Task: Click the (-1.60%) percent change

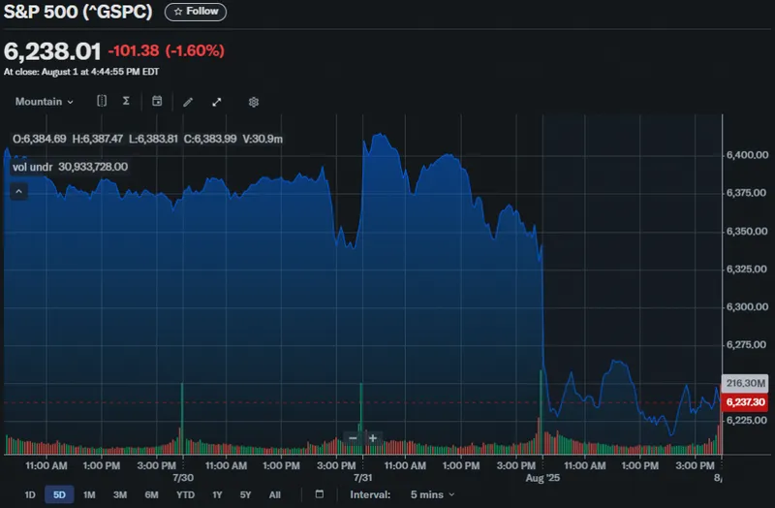Action: click(x=195, y=50)
